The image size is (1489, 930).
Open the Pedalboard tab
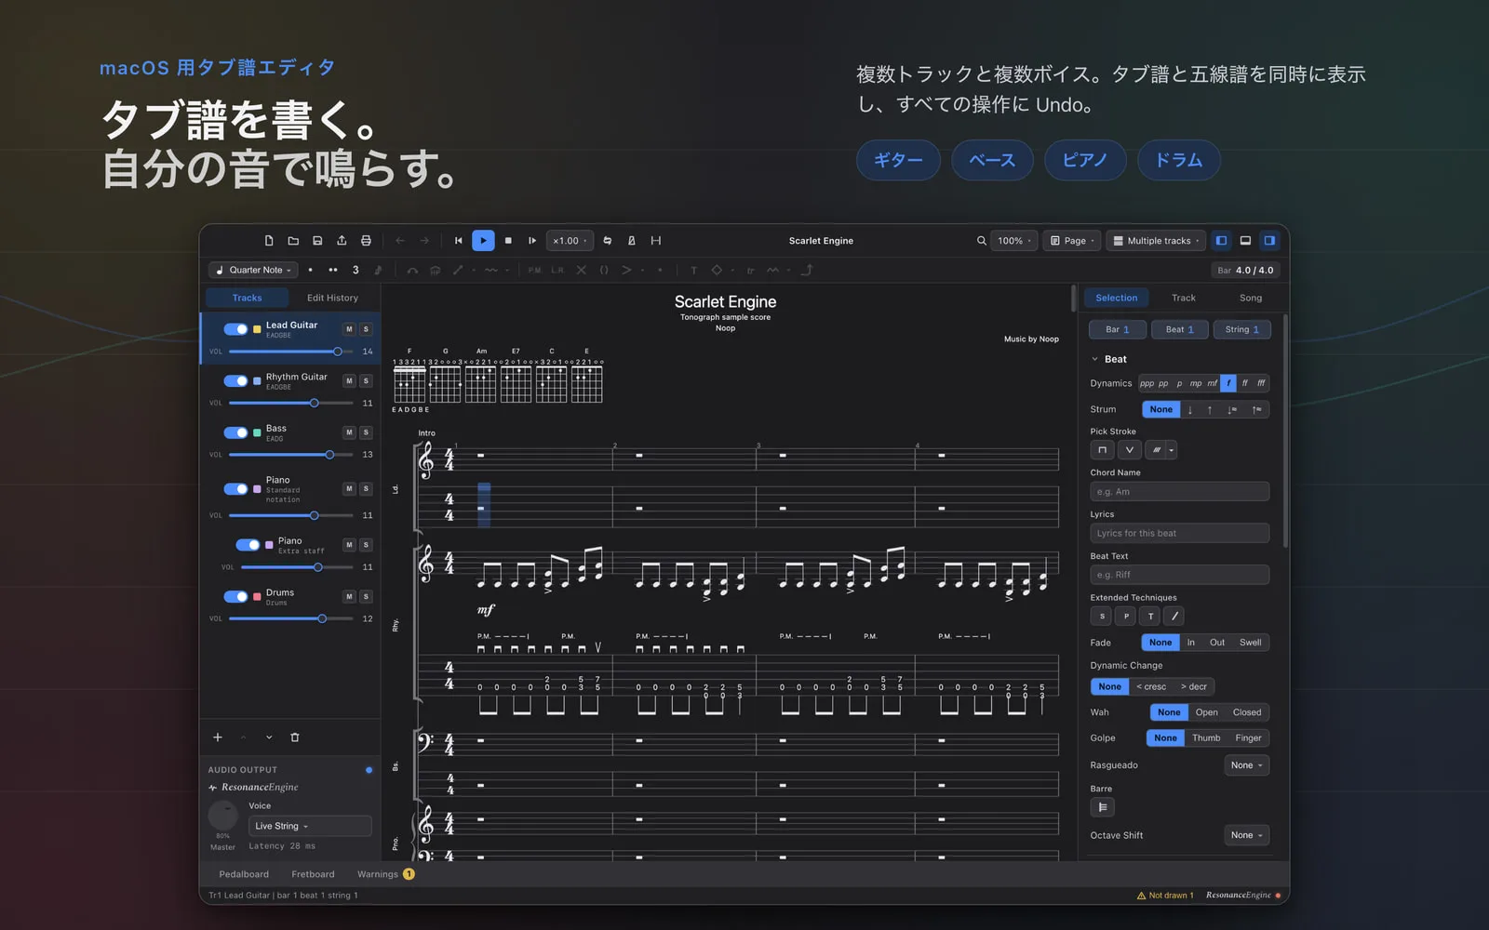point(244,874)
